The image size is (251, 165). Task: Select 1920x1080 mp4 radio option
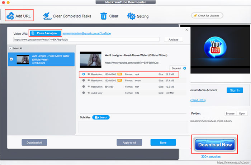point(84,74)
